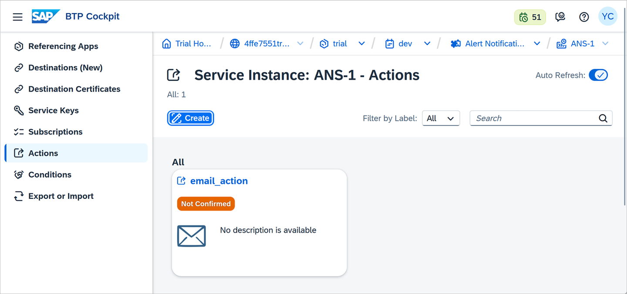The height and width of the screenshot is (294, 627).
Task: Open the help question mark icon
Action: [x=584, y=17]
